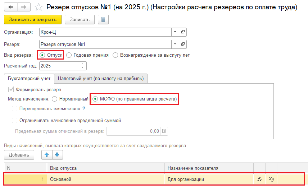Open the report list icon next to Записать
This screenshot has height=187, width=308.
point(103,19)
